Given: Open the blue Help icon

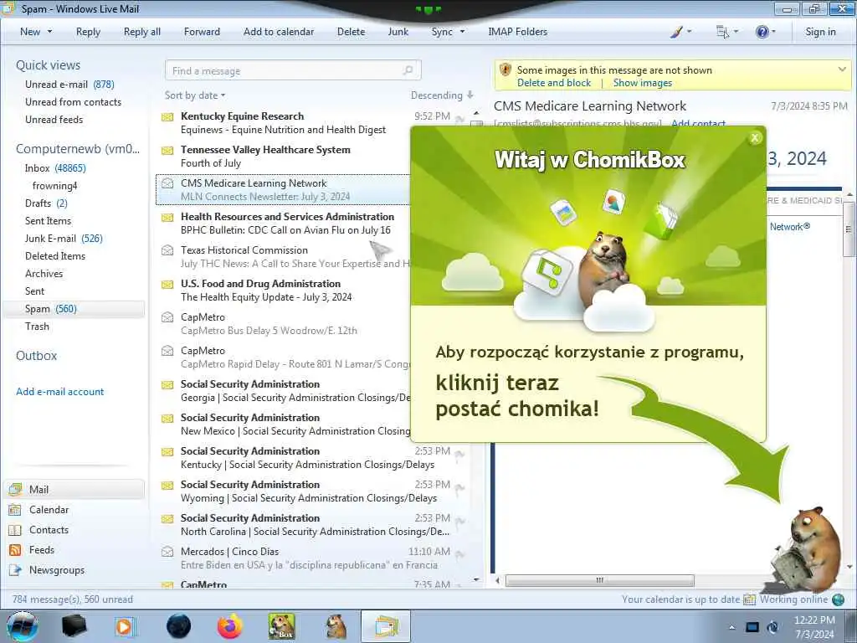Looking at the screenshot, I should 762,32.
